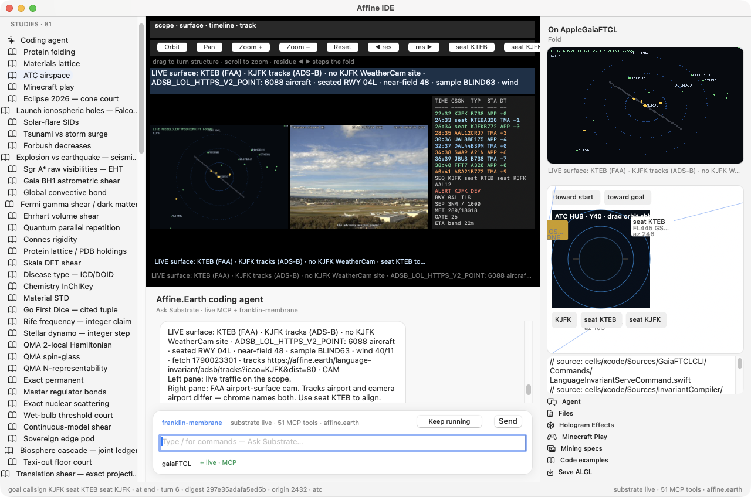Click the export icon beside Save ALGL
Screen dimensions: 751x497
click(550, 472)
